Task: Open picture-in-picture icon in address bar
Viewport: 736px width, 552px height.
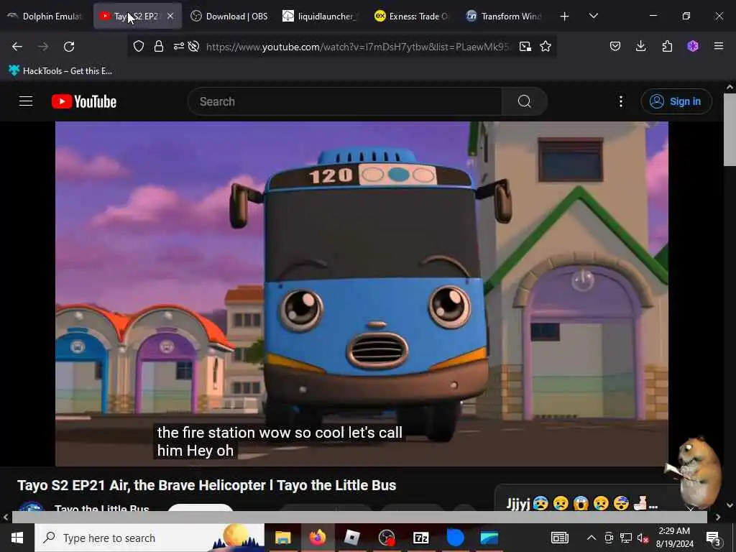Action: [x=525, y=46]
